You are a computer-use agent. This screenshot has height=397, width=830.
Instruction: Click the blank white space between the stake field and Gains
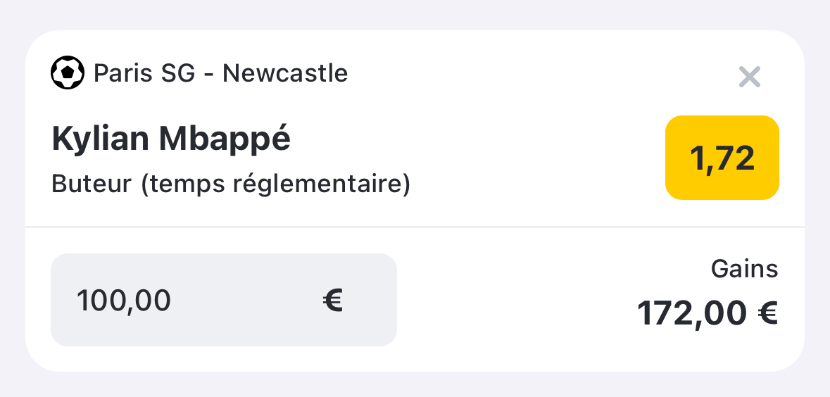[x=508, y=300]
